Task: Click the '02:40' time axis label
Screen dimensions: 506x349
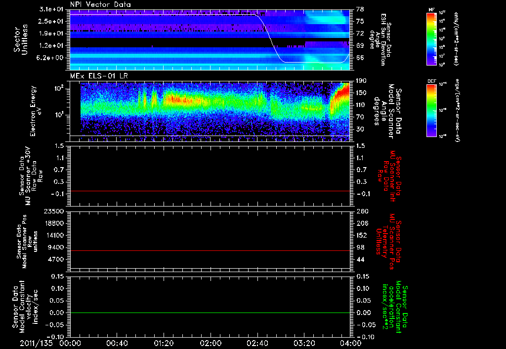Action: pos(257,343)
